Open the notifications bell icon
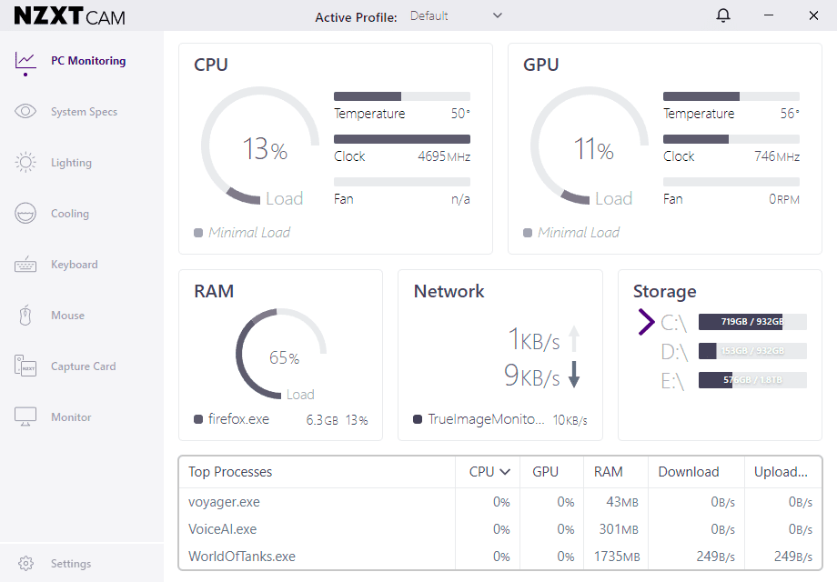Screen dimensions: 837x582 pyautogui.click(x=723, y=15)
